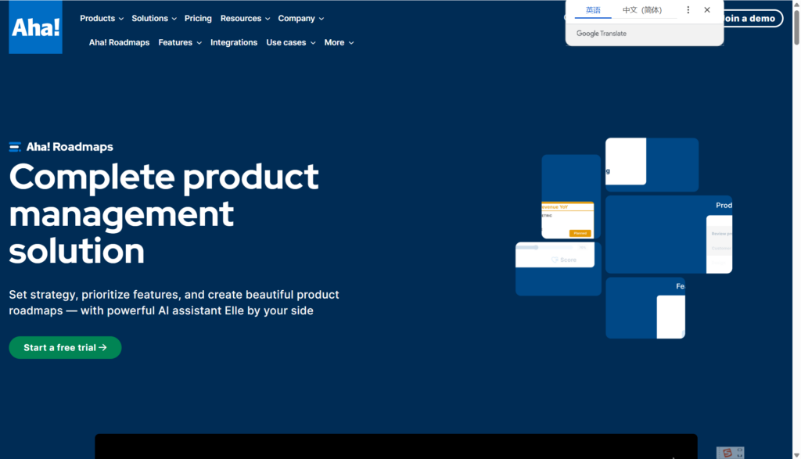Close the Google Translate popup
801x459 pixels.
point(707,10)
